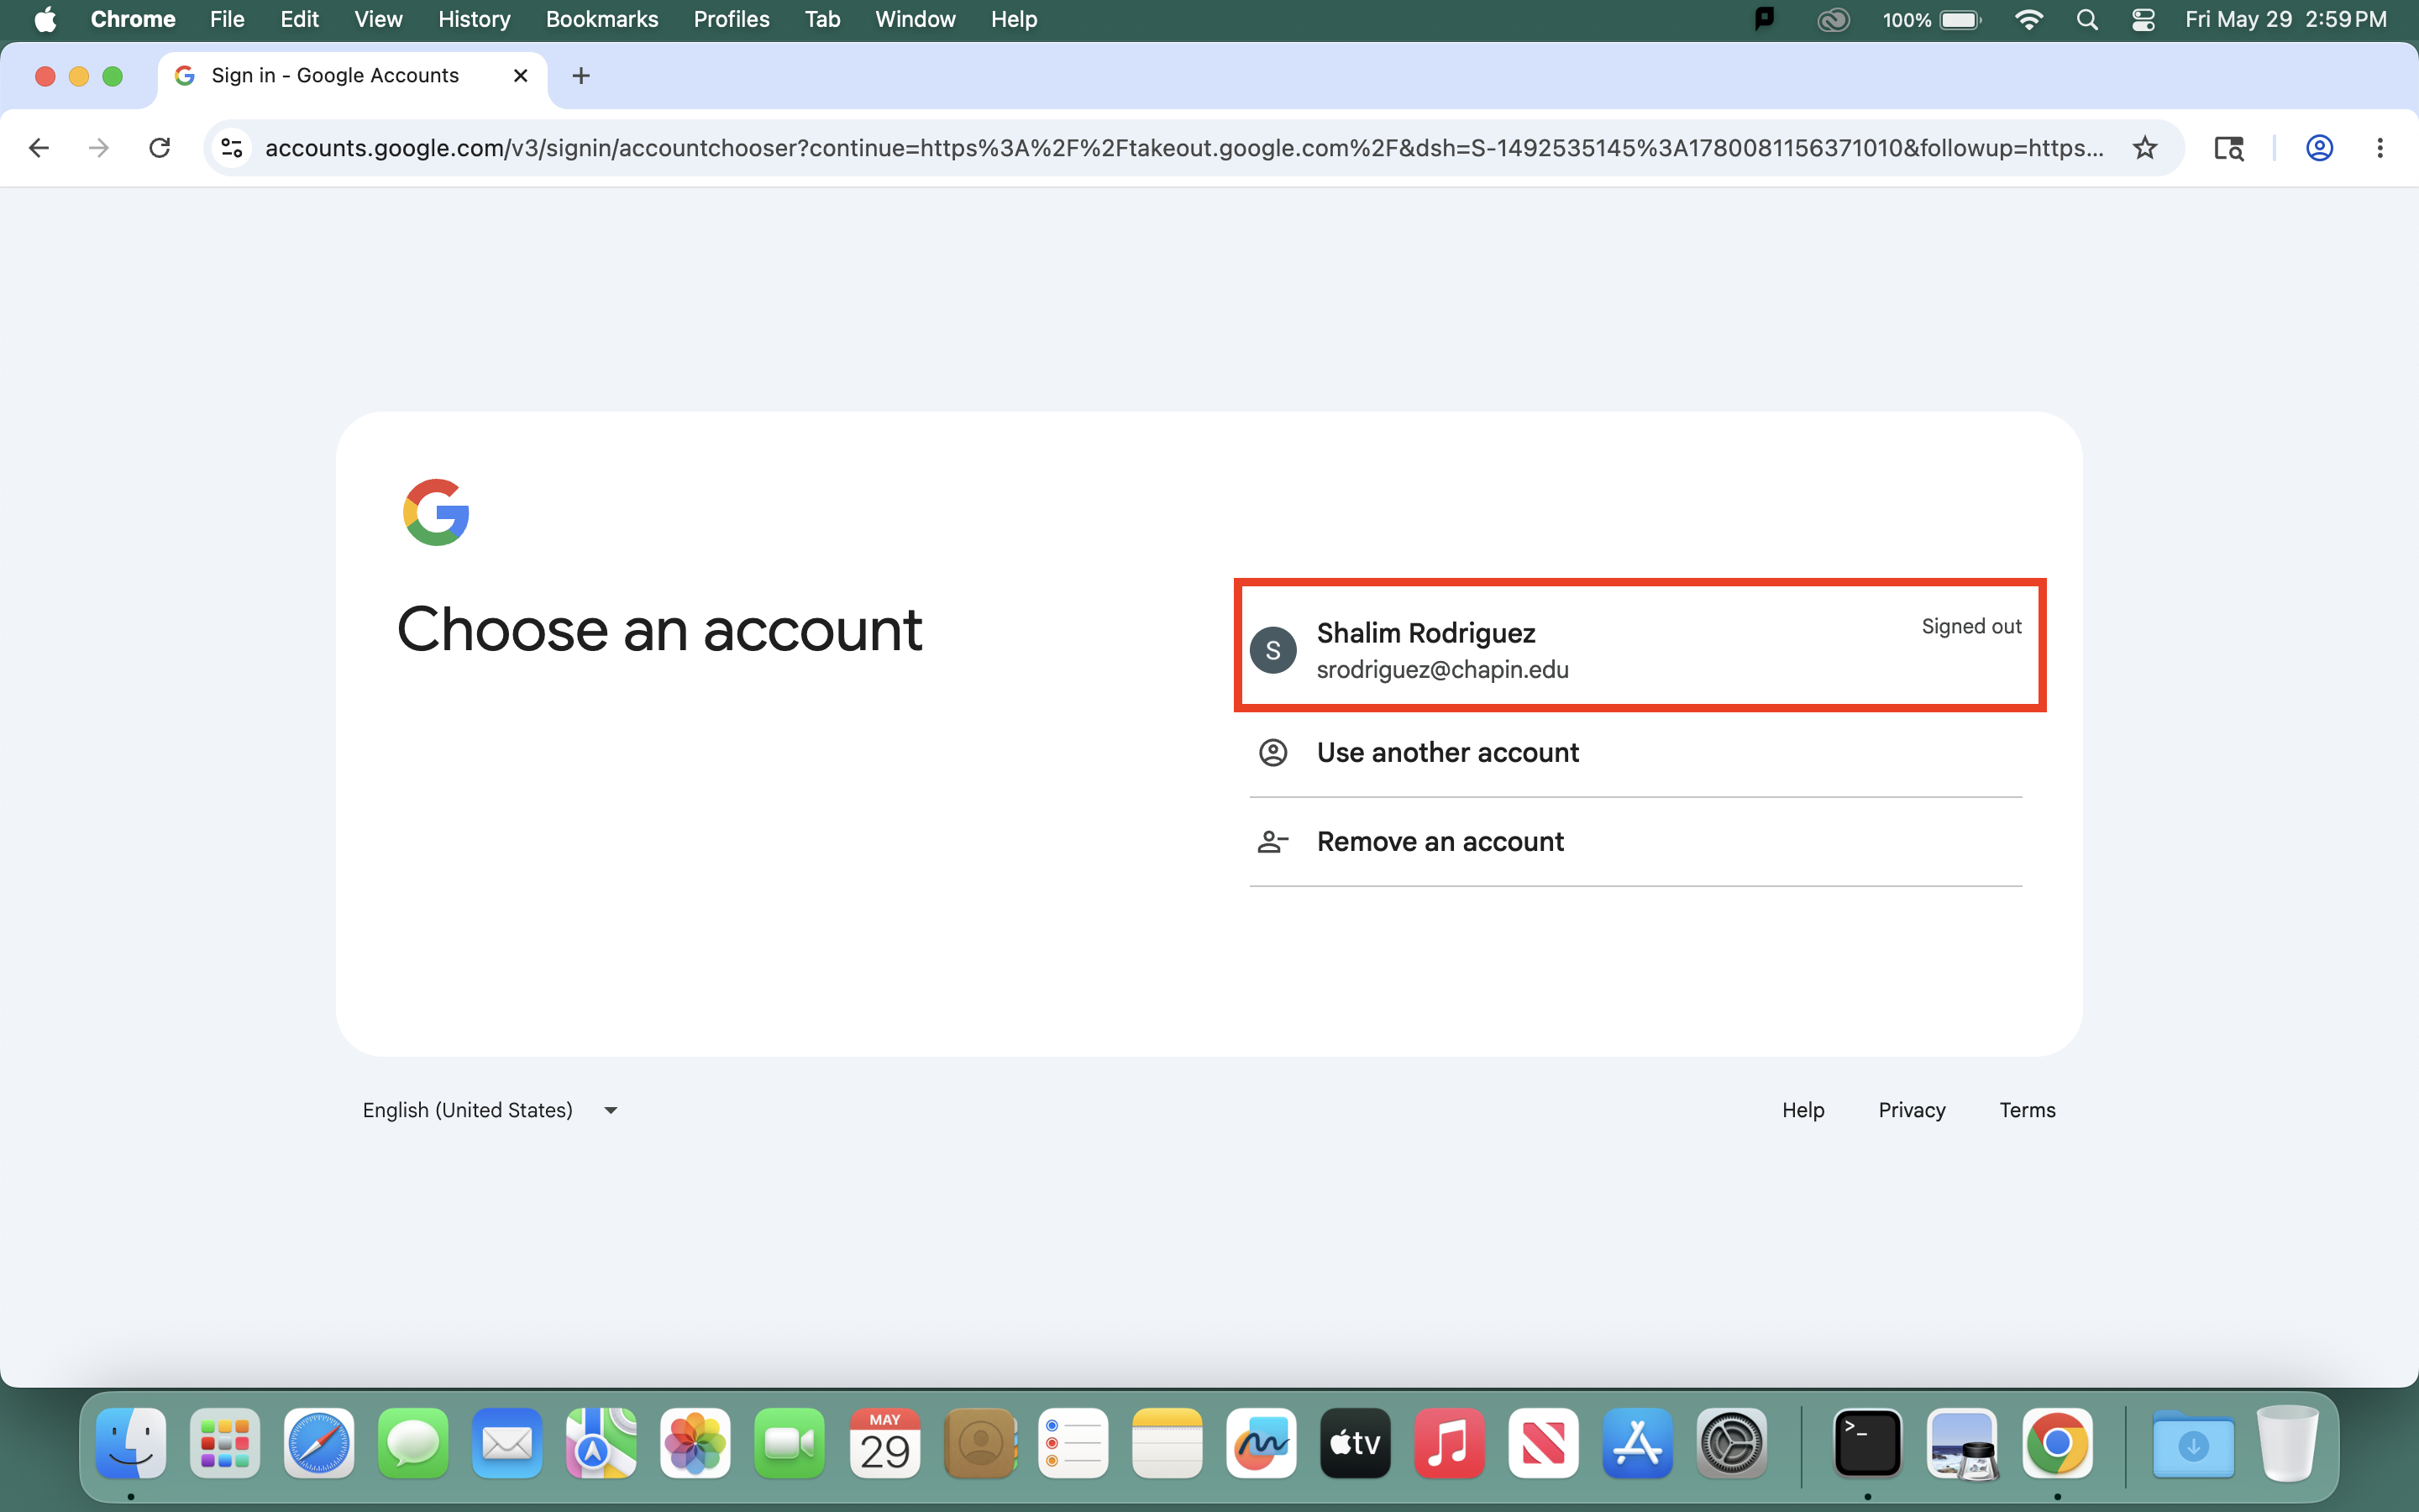Click the battery status indicator
The height and width of the screenshot is (1512, 2419).
click(x=1931, y=19)
